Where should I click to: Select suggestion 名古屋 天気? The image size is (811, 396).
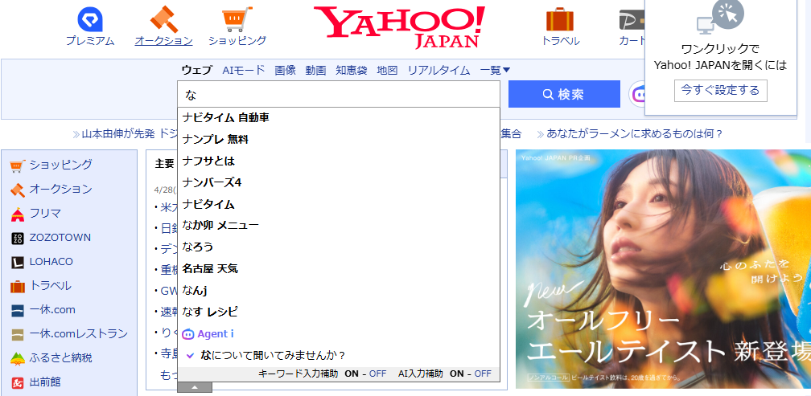(x=339, y=268)
